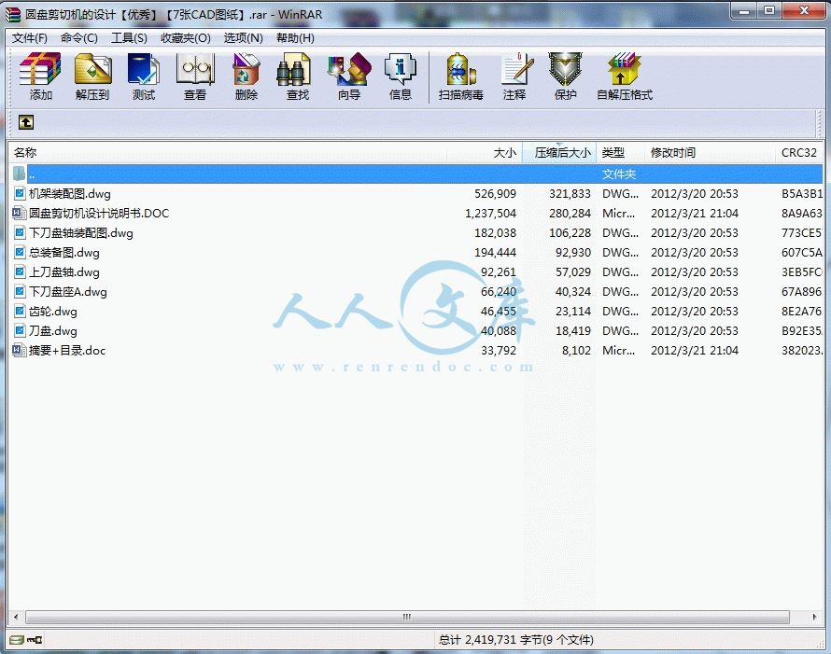Image resolution: width=831 pixels, height=654 pixels.
Task: Click CRC value 8E2A76 of 齿轮.dwg
Action: (801, 312)
